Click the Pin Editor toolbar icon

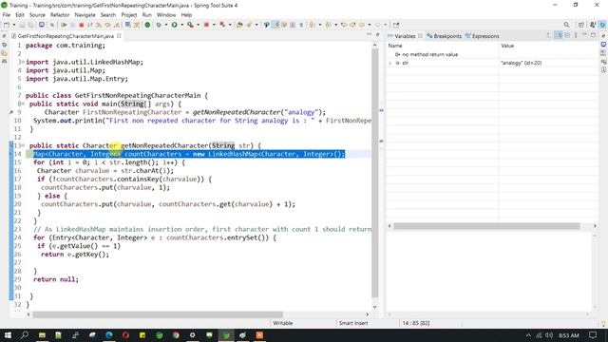click(x=396, y=25)
